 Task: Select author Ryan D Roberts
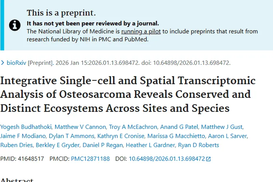tap(198, 145)
